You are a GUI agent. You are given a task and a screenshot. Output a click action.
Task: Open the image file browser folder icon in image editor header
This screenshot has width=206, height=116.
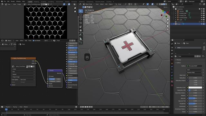[x=46, y=4]
